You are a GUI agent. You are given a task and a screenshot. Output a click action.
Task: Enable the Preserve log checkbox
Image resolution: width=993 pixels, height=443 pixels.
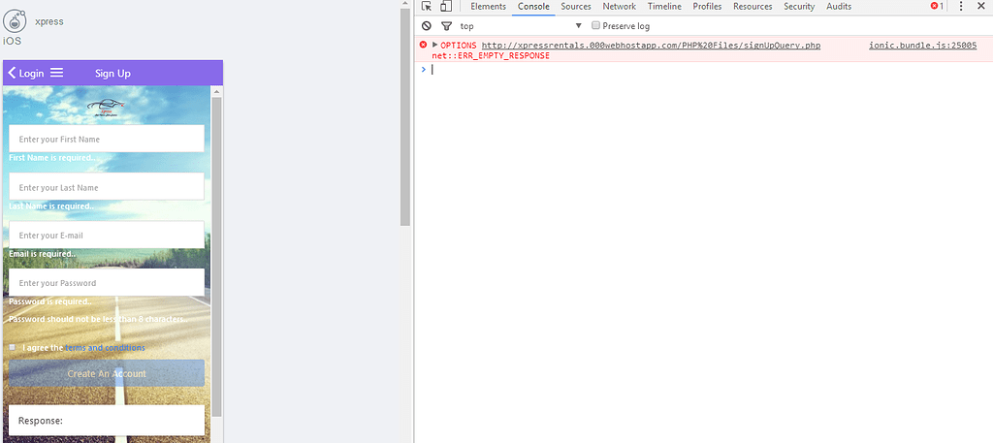point(595,26)
